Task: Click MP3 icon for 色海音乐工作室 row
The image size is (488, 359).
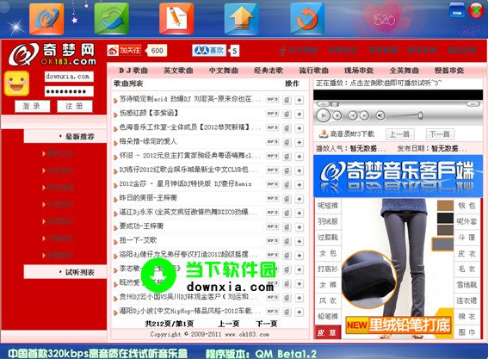Action: click(272, 127)
